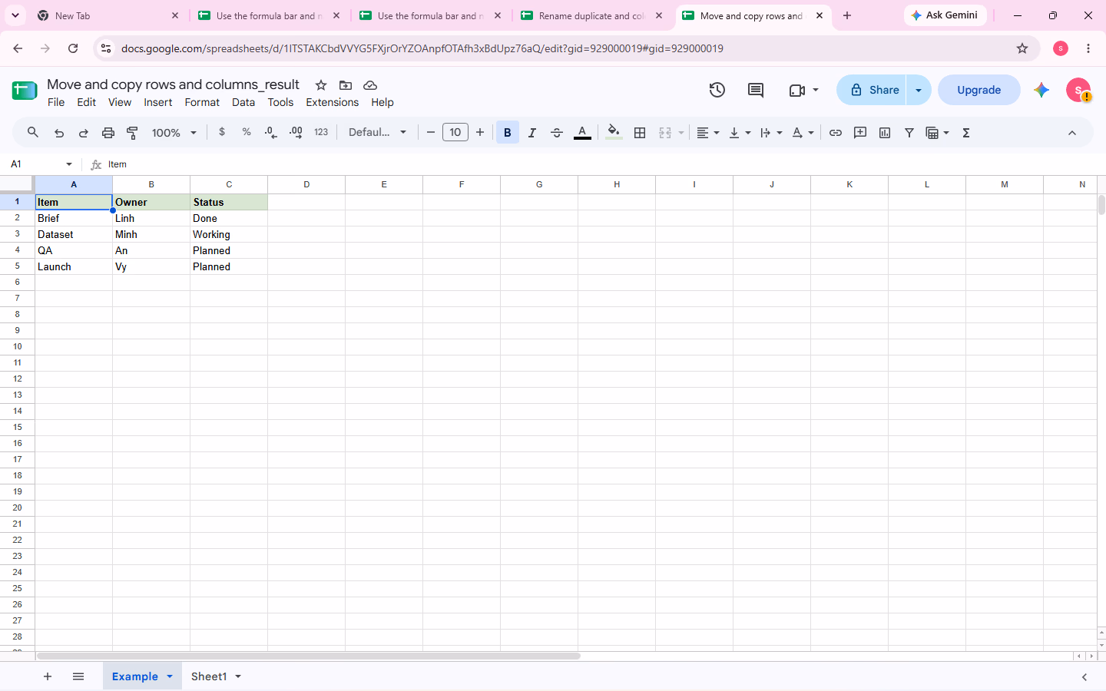1106x691 pixels.
Task: Open Example sheet tab menu arrow
Action: (170, 676)
